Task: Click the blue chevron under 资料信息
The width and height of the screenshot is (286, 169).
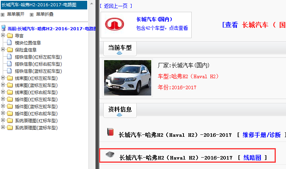Action: point(119,115)
